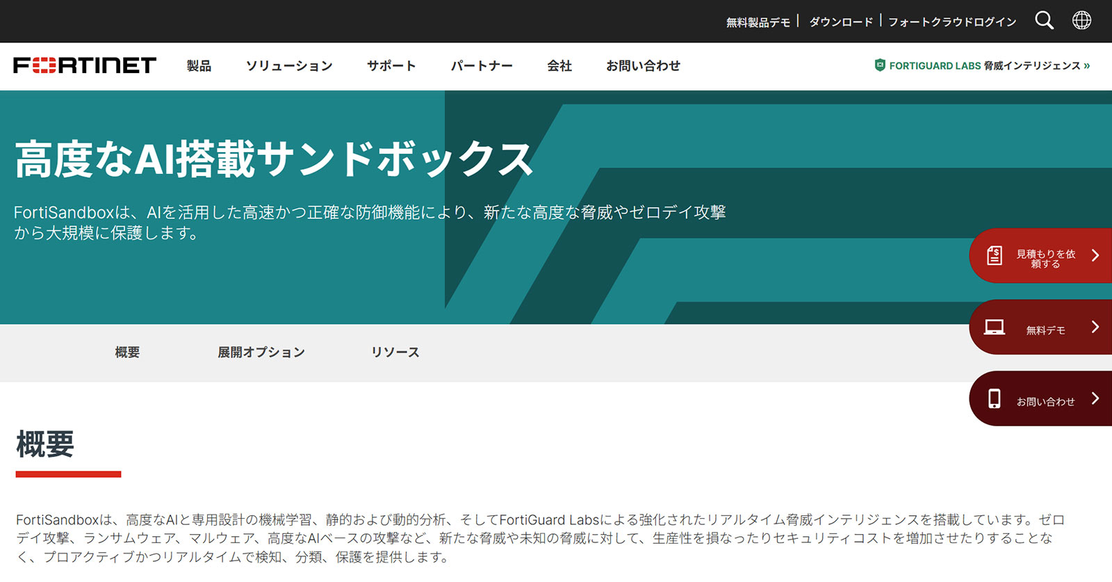Click the FortiGuard Labs shield icon
This screenshot has width=1112, height=582.
tap(880, 65)
